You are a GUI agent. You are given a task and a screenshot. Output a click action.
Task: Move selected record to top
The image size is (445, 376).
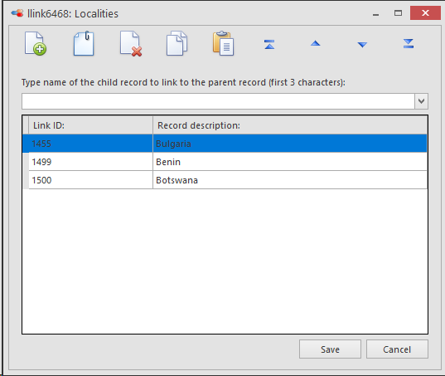[269, 44]
